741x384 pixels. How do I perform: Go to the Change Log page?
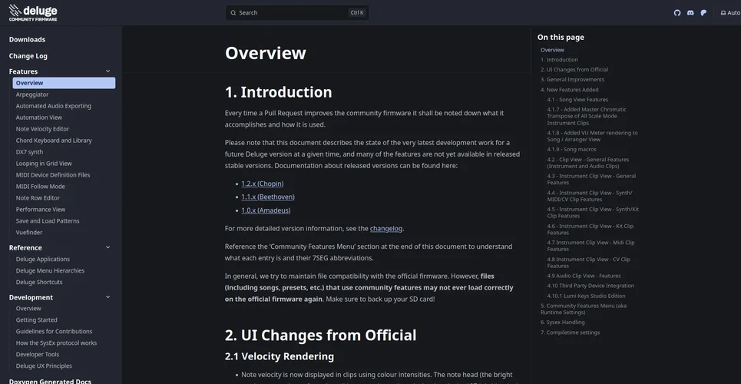tap(28, 56)
